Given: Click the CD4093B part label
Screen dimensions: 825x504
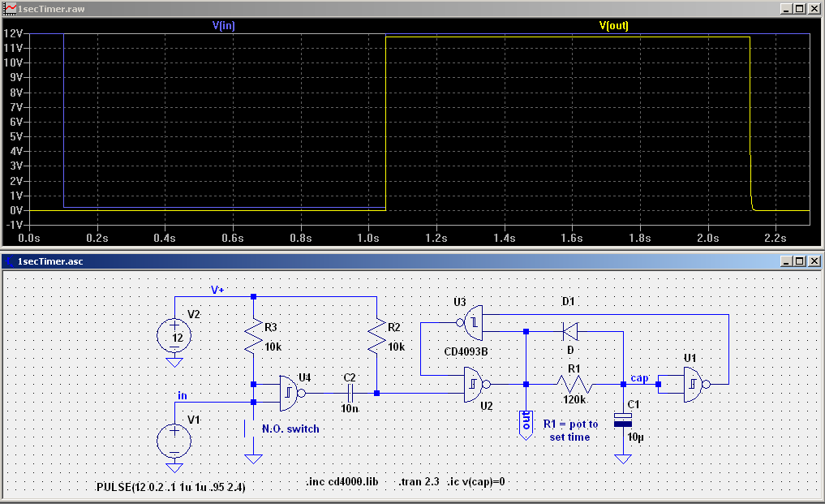Looking at the screenshot, I should [466, 351].
